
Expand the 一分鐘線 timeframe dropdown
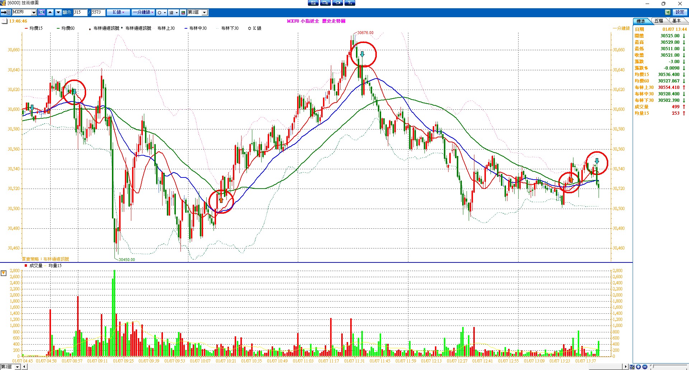click(x=143, y=13)
